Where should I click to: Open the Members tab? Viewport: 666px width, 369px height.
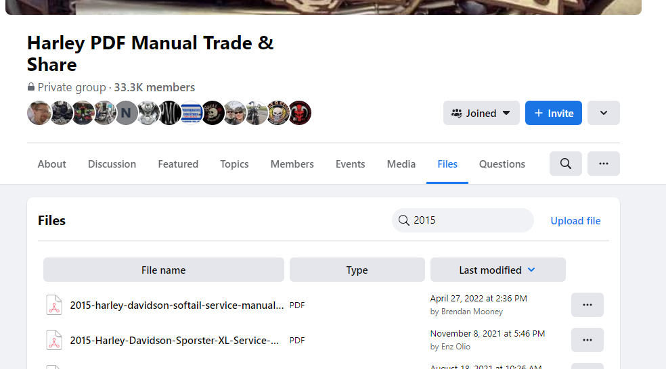tap(292, 164)
